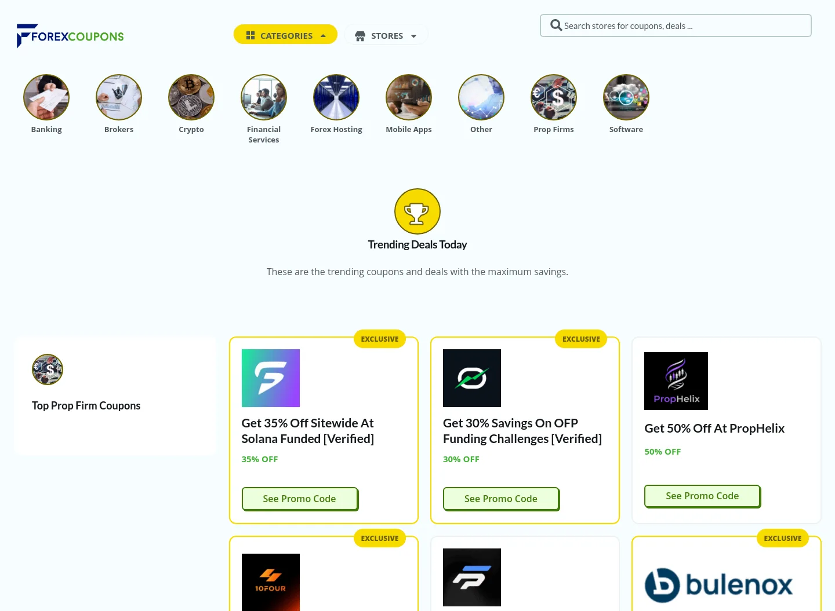This screenshot has width=835, height=611.
Task: Click the search magnifier icon
Action: pos(556,25)
